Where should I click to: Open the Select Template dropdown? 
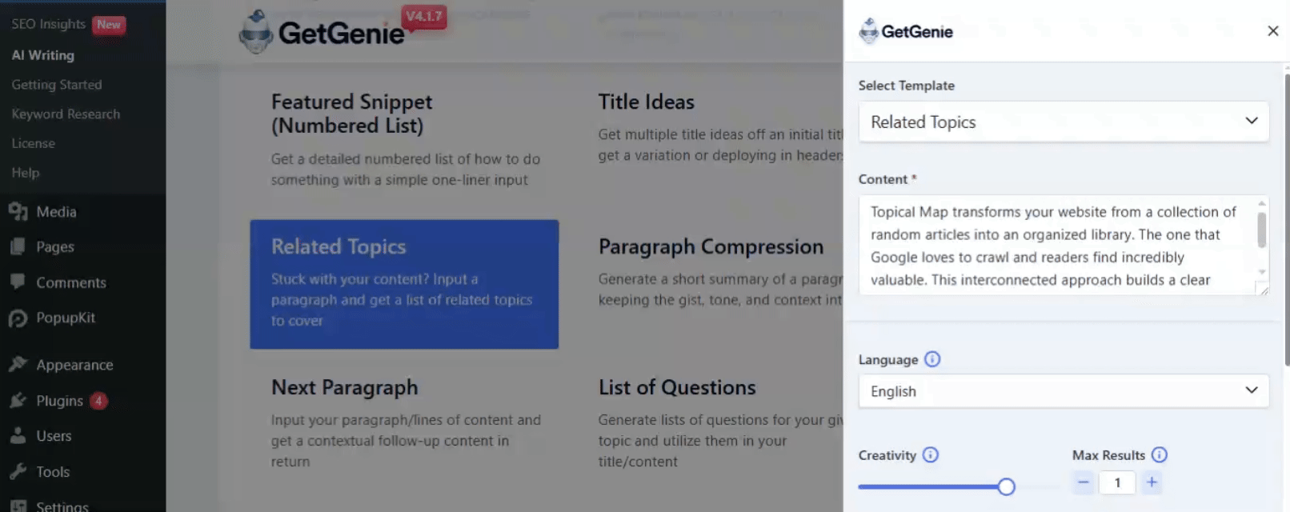pyautogui.click(x=1064, y=122)
